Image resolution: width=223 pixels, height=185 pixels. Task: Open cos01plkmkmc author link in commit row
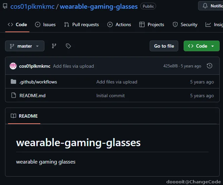click(x=35, y=66)
